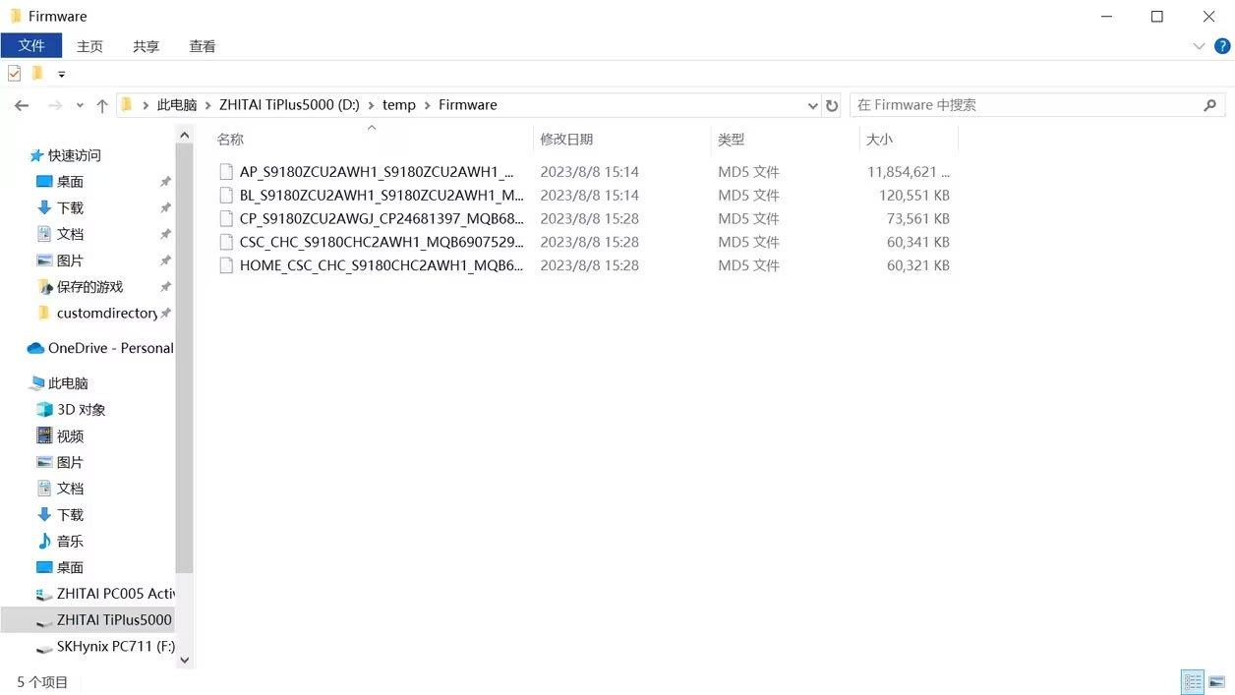Click the search magnifier icon

coord(1209,105)
